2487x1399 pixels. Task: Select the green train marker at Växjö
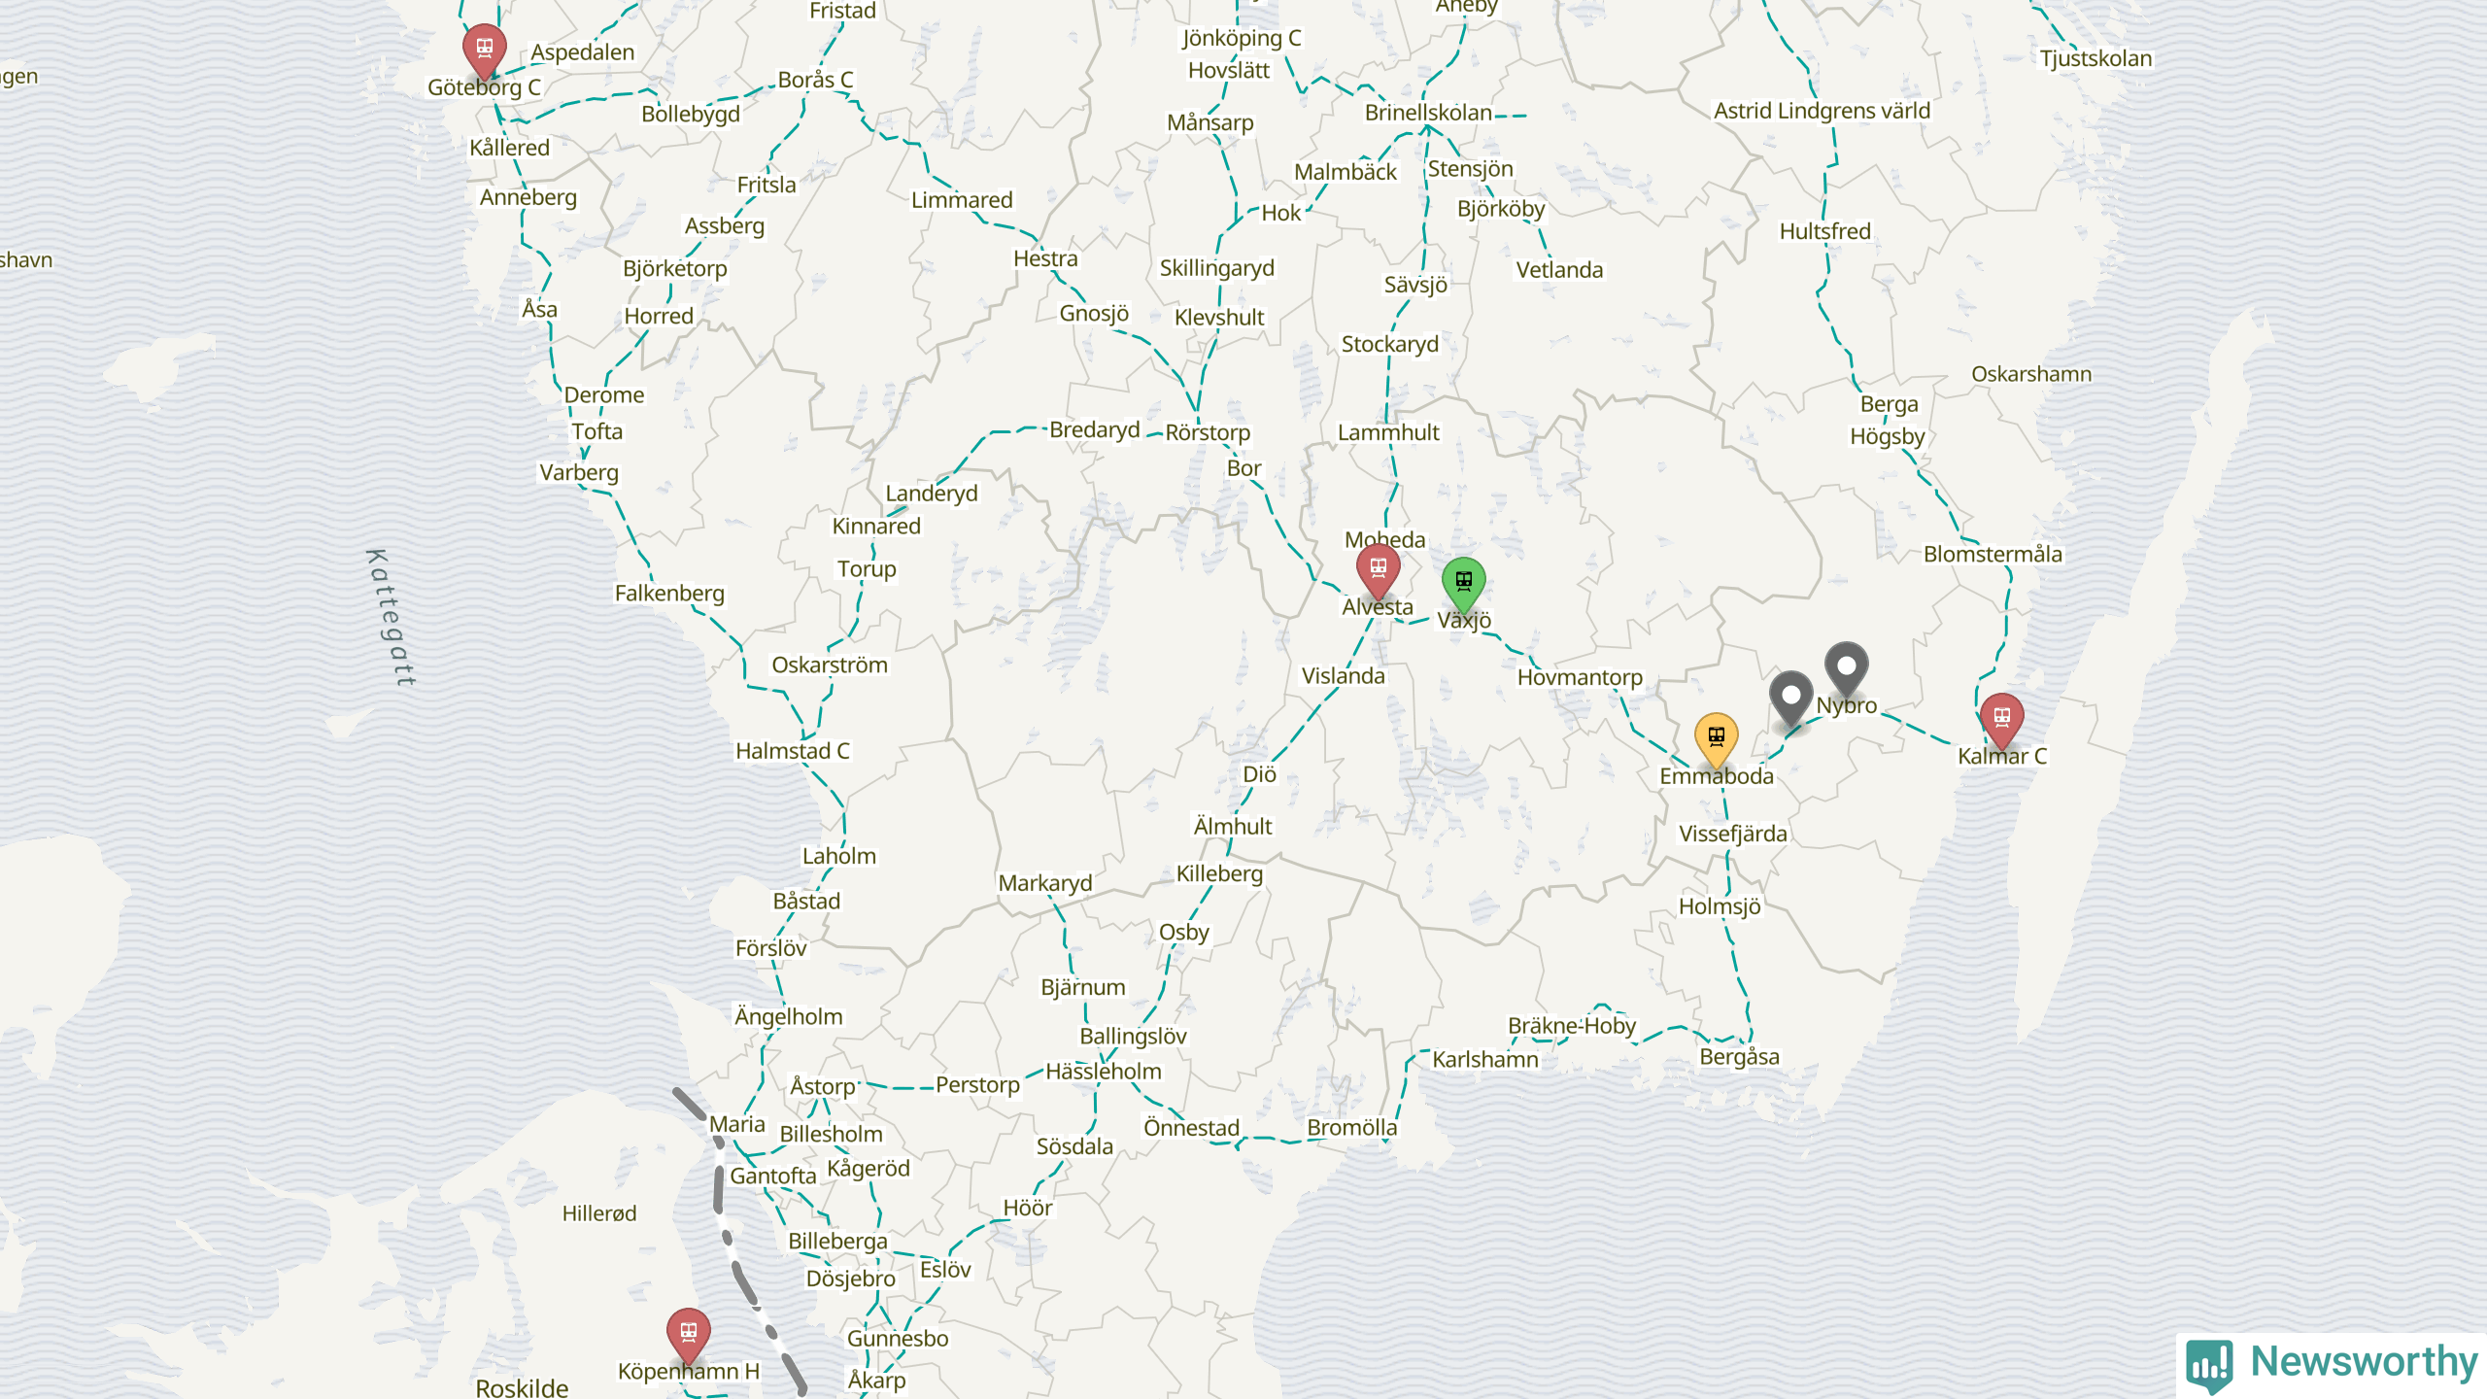tap(1463, 584)
